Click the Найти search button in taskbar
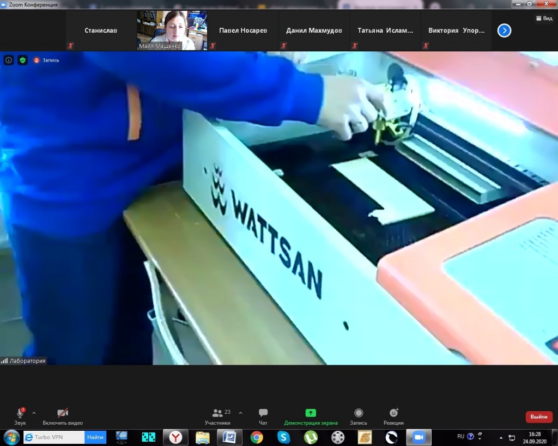 pos(95,437)
